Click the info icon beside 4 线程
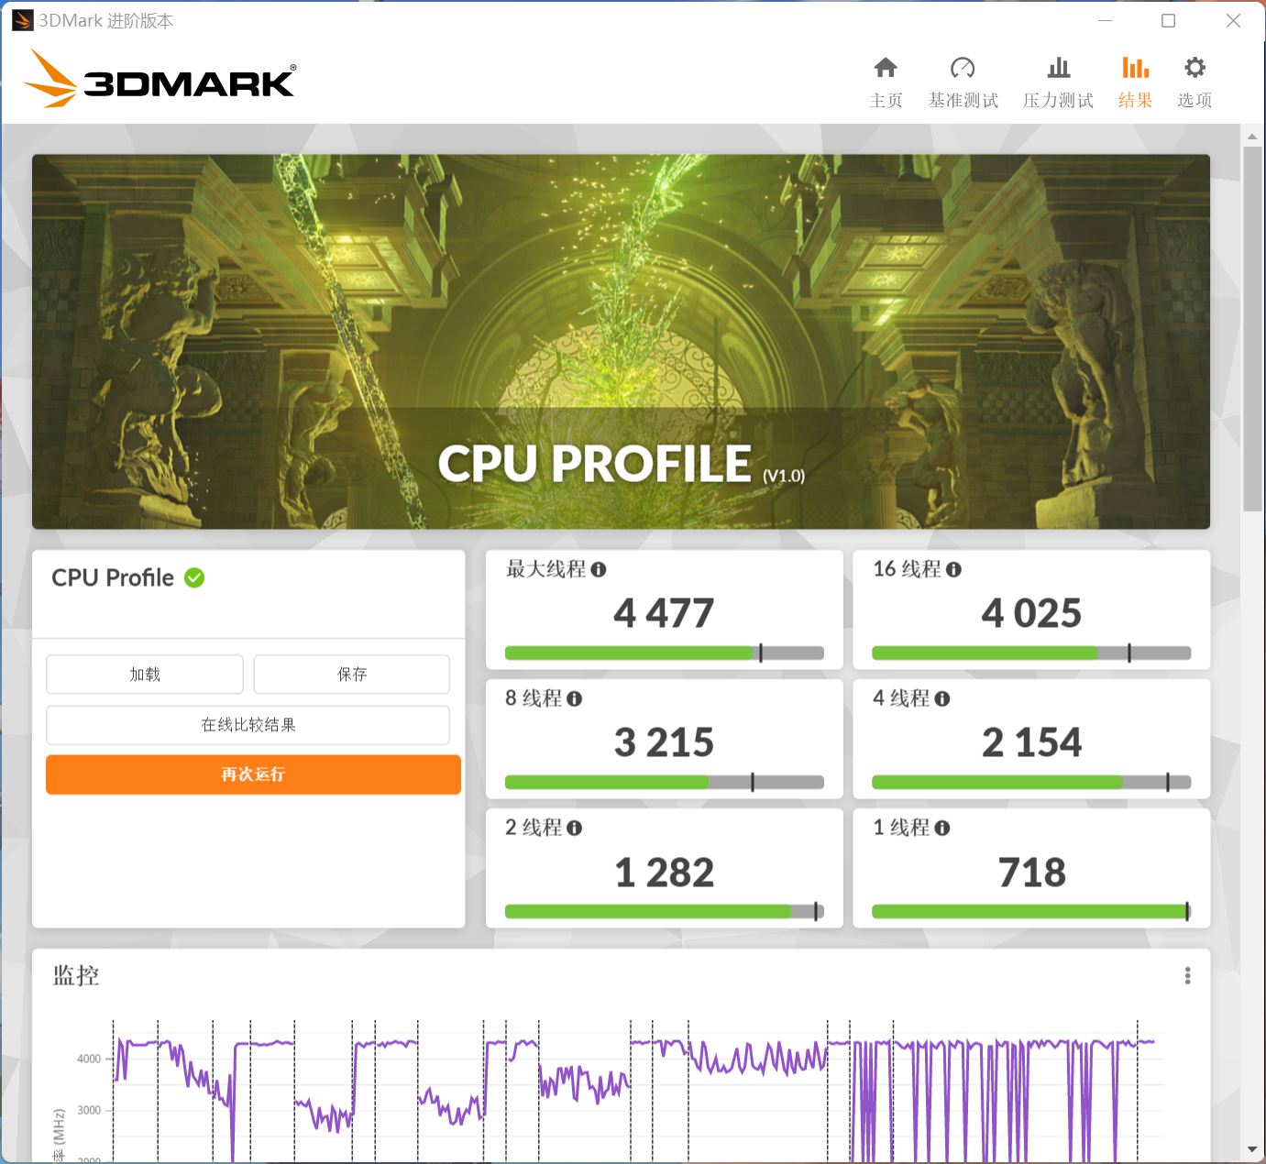The width and height of the screenshot is (1266, 1164). point(942,699)
